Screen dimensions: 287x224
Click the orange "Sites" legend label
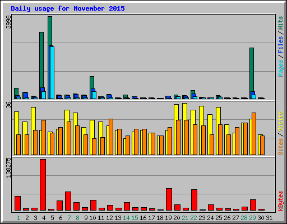tap(281, 147)
